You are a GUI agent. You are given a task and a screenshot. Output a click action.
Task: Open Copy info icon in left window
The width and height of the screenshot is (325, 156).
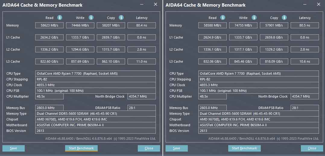point(121,17)
